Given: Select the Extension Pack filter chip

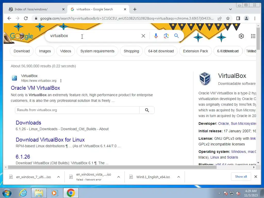Looking at the screenshot, I should (195, 51).
